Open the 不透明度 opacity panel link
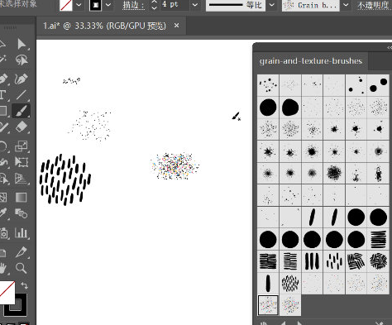This screenshot has height=325, width=392. click(373, 5)
